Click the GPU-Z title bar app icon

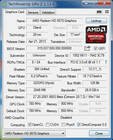point(5,4)
